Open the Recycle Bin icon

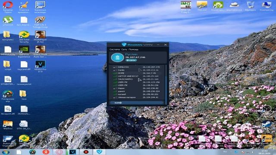(x=251, y=6)
